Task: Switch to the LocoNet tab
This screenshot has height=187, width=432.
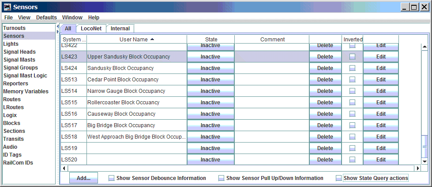Action: pos(91,29)
